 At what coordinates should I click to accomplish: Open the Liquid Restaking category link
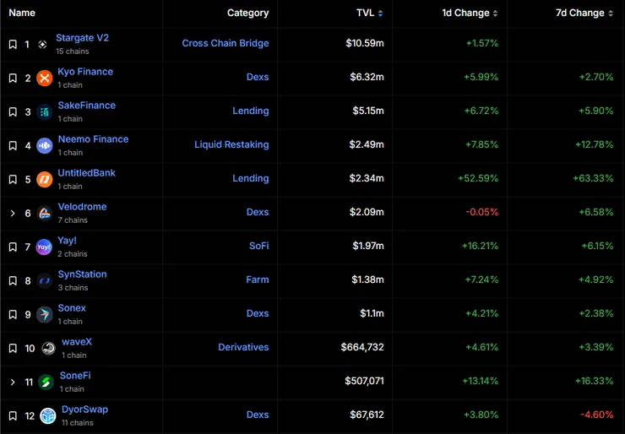point(231,144)
